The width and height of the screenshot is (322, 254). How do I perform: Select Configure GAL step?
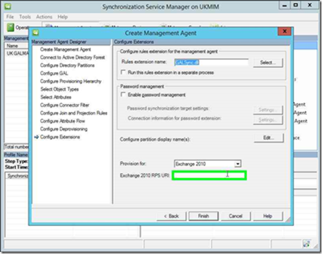coord(54,73)
